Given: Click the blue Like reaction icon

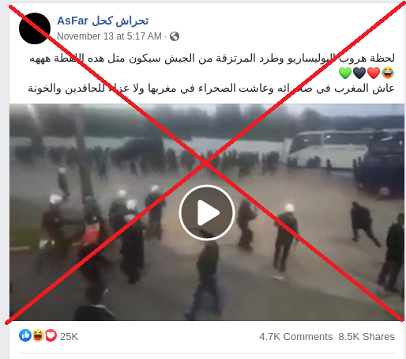Looking at the screenshot, I should (25, 335).
